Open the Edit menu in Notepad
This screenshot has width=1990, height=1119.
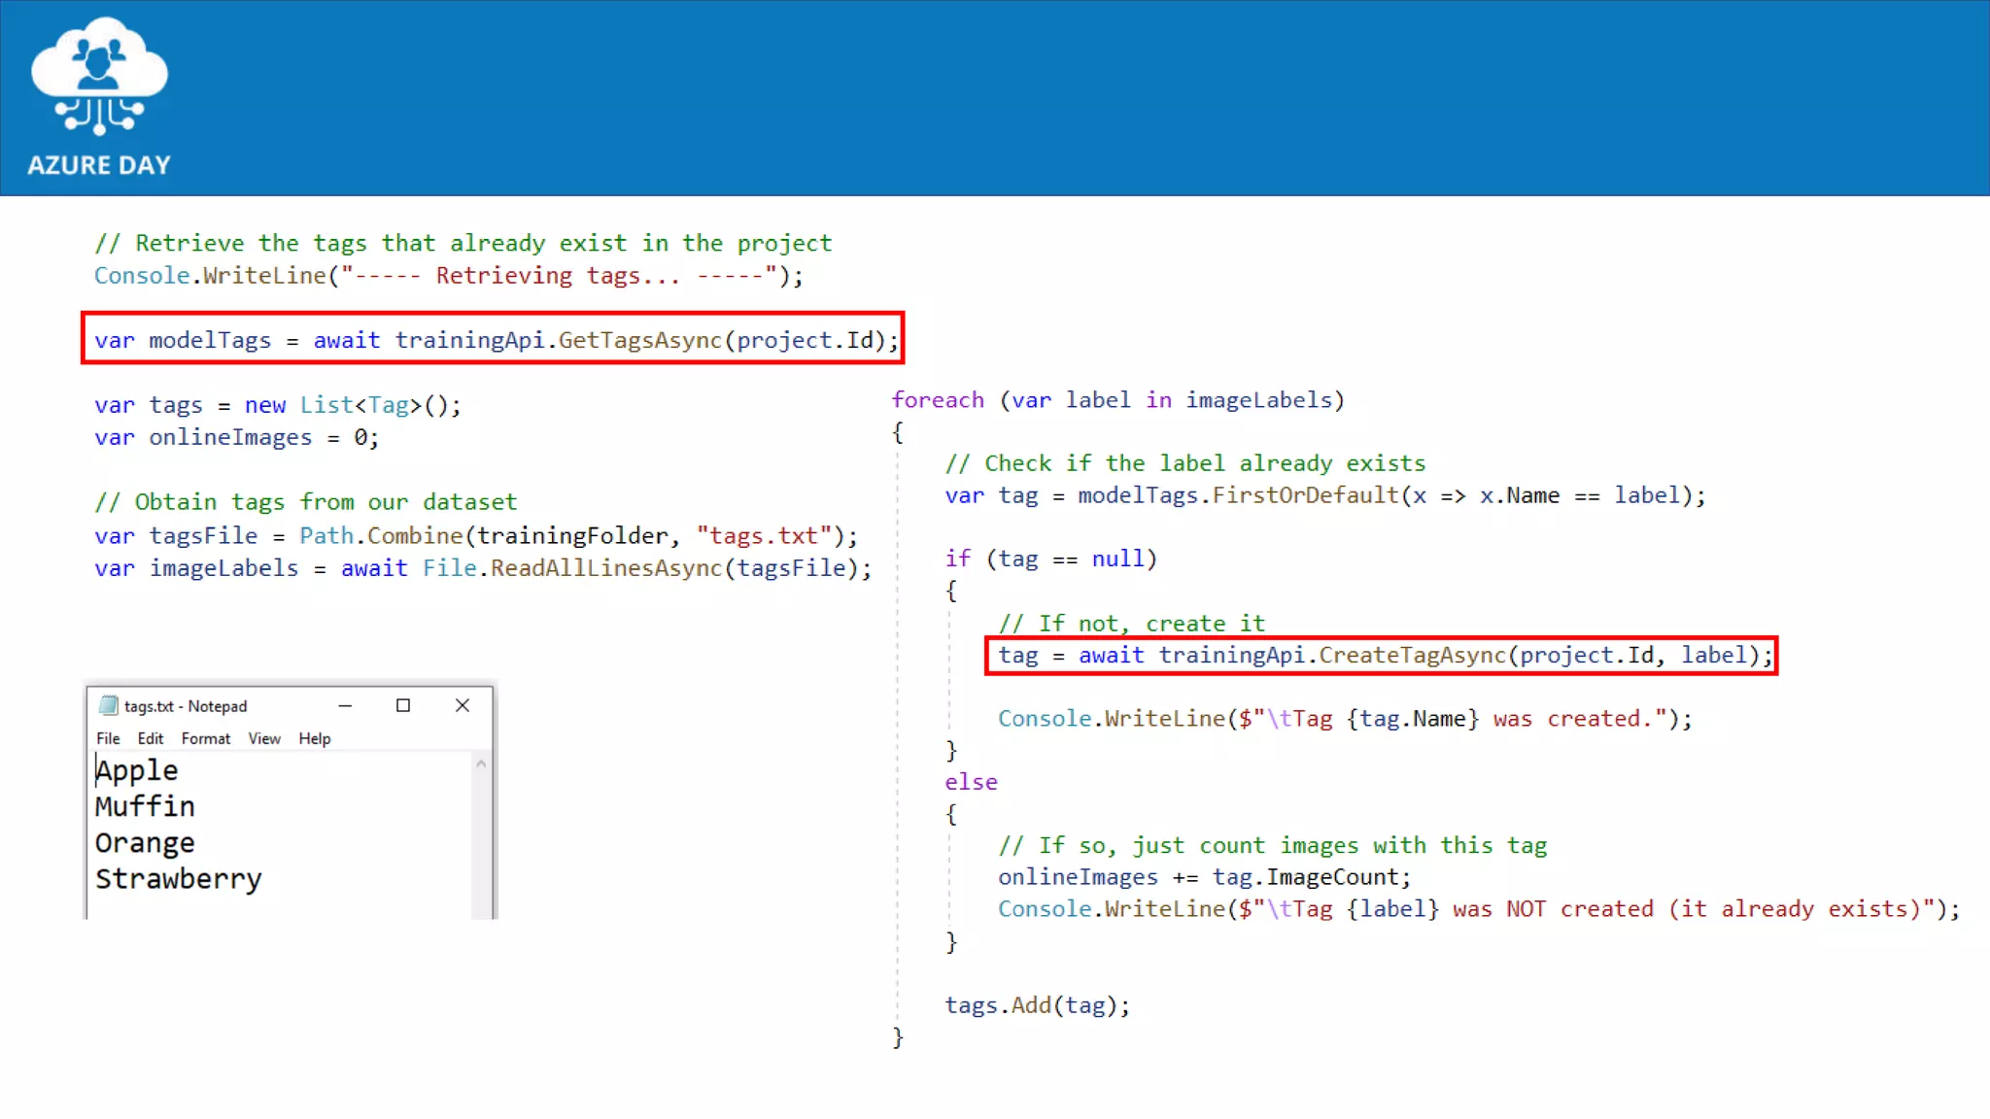pyautogui.click(x=150, y=738)
